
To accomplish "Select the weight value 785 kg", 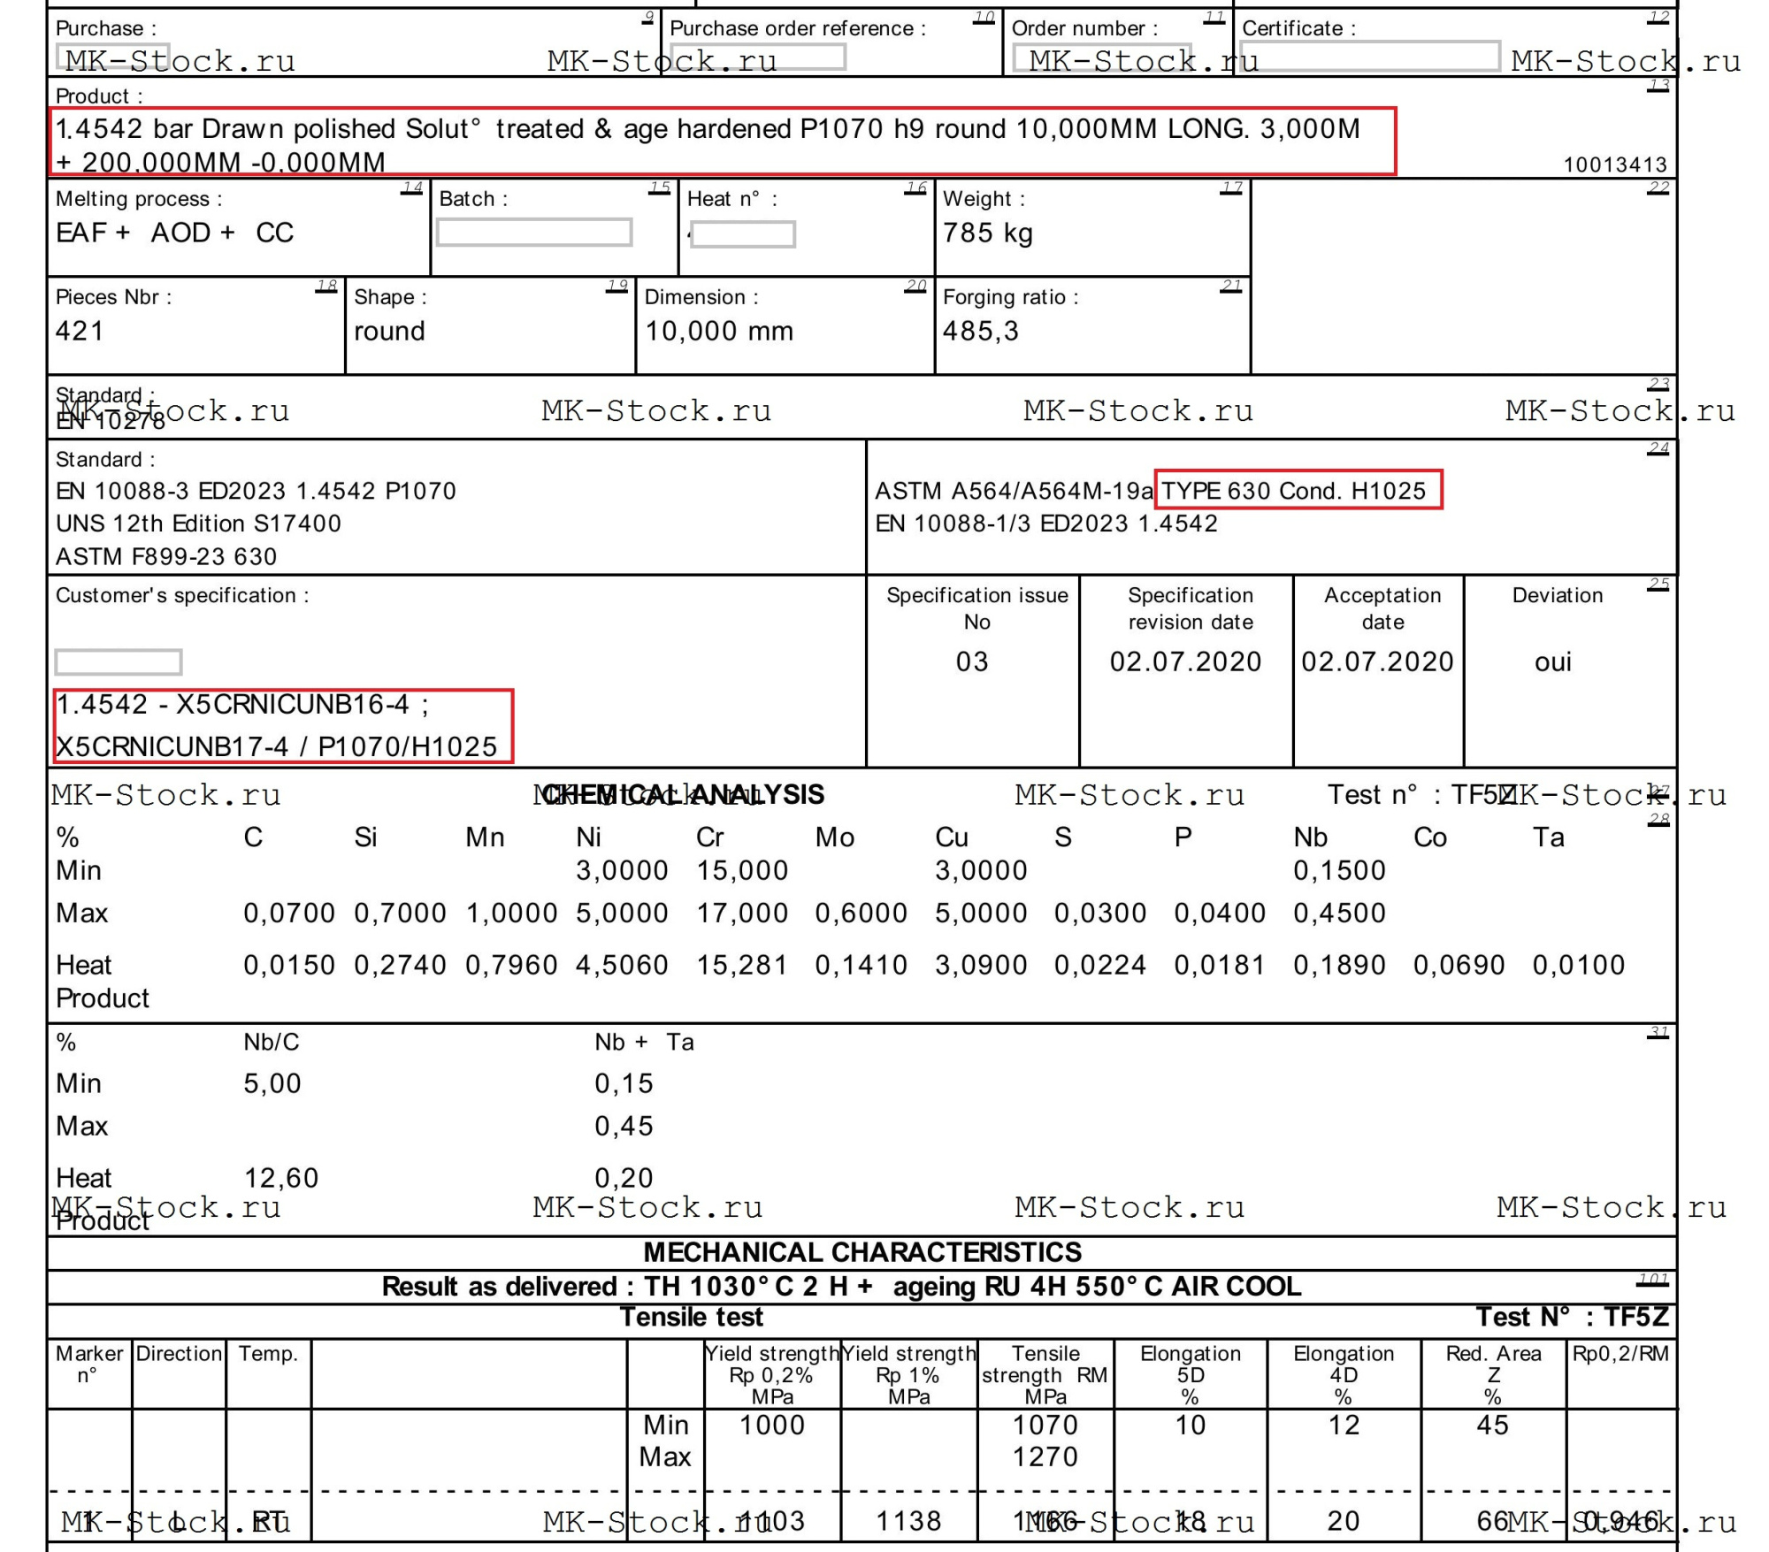I will 987,233.
